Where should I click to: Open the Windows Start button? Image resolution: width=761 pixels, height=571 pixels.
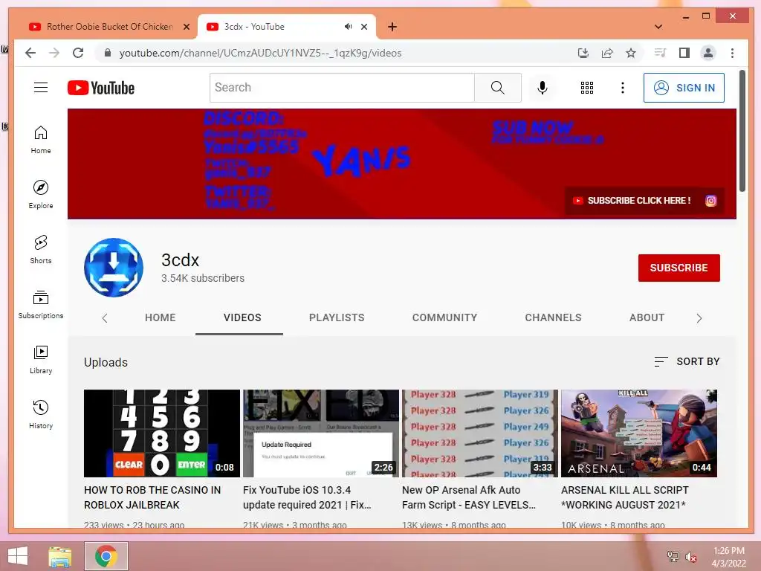(x=18, y=556)
